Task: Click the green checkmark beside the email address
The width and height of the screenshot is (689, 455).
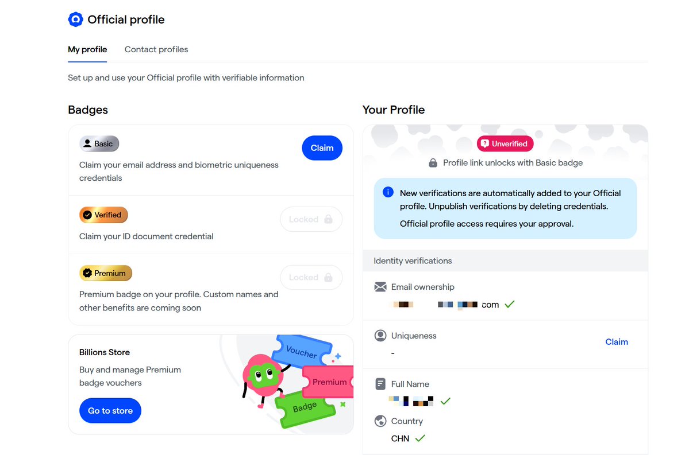Action: (x=509, y=304)
